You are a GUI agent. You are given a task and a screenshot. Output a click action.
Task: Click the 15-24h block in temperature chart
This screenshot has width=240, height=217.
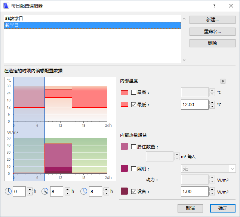[90, 97]
